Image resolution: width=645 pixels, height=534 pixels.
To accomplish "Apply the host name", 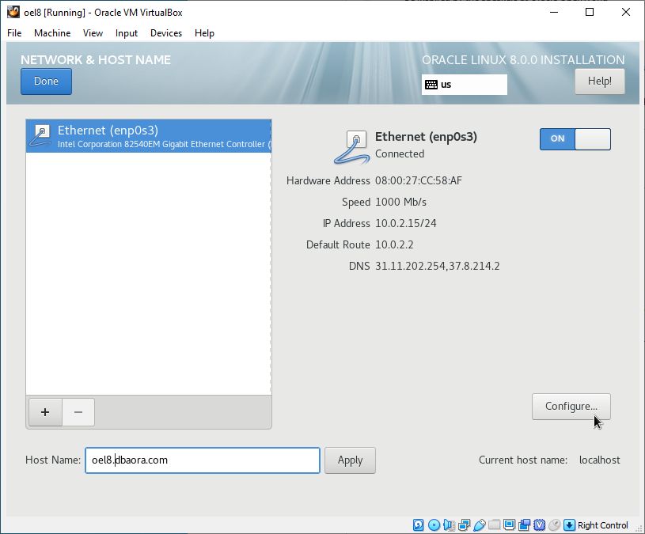I will pos(350,460).
